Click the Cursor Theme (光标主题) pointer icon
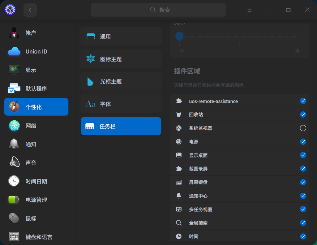This screenshot has height=245, width=317. (90, 81)
